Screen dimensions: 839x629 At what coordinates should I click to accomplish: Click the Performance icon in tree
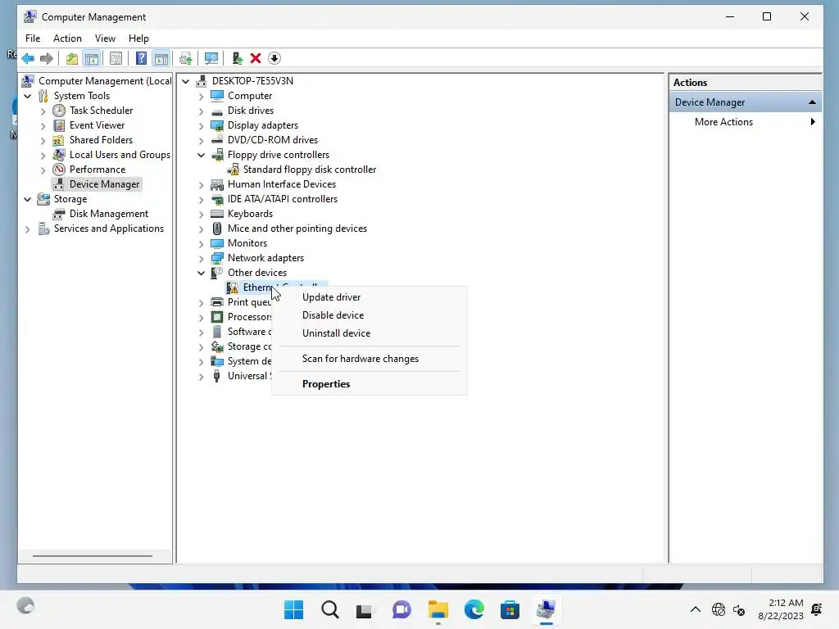[x=59, y=170]
